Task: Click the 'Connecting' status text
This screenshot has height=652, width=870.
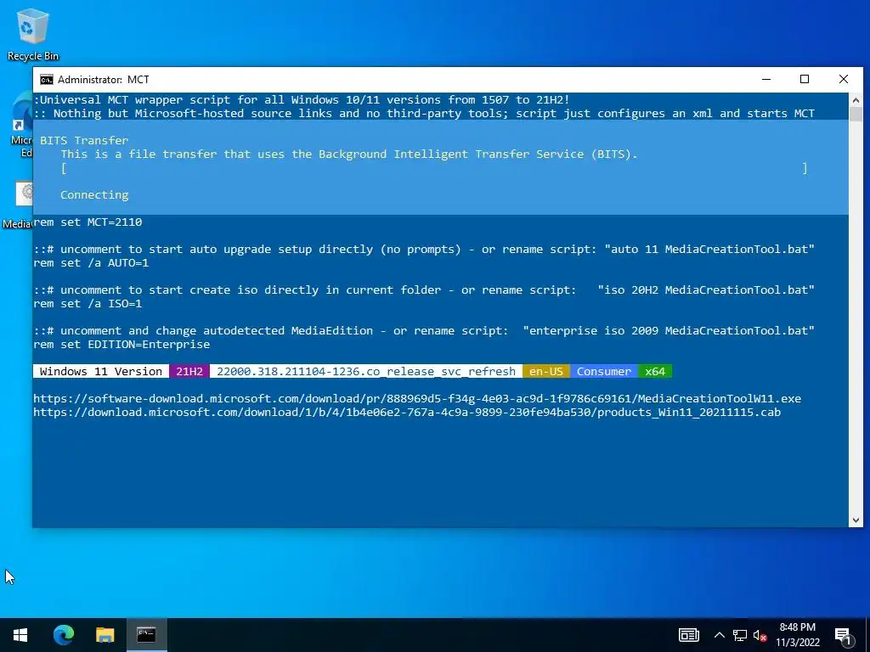Action: tap(94, 195)
